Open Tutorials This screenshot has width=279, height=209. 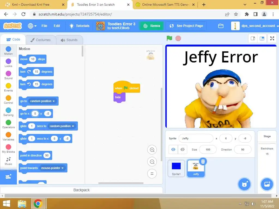(79, 26)
